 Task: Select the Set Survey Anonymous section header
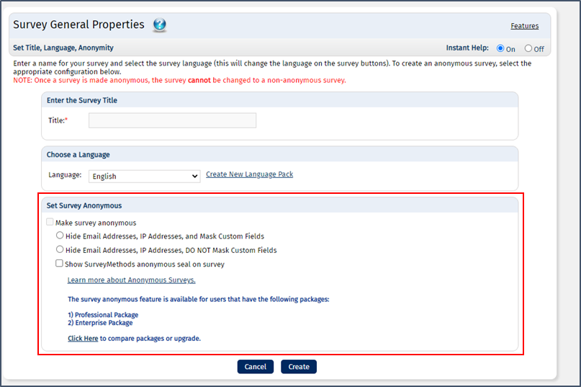[84, 205]
